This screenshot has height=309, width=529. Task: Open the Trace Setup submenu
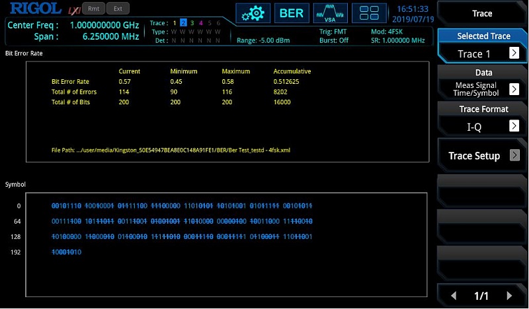point(482,156)
